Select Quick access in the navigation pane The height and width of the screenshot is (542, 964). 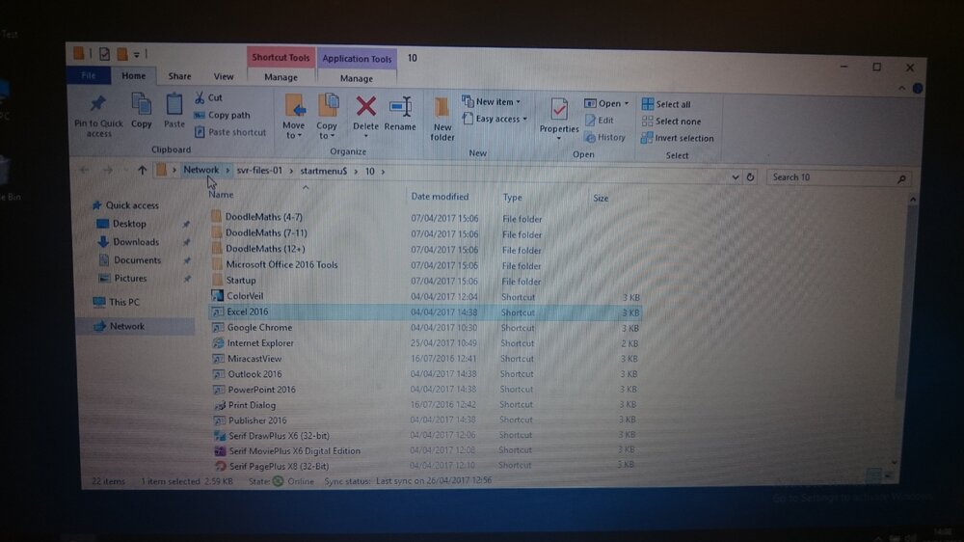[125, 205]
